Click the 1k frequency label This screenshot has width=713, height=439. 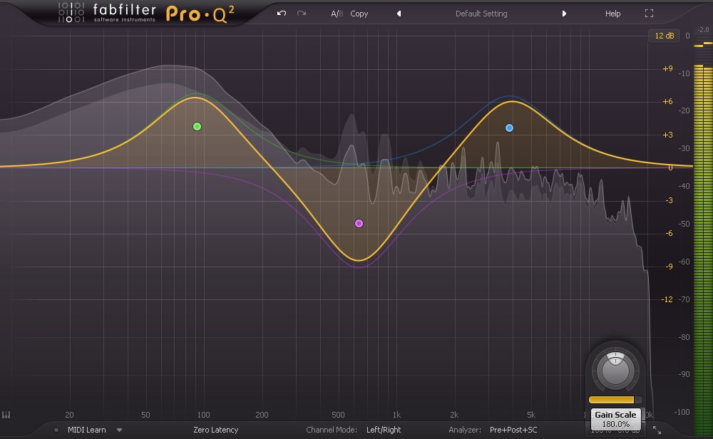(x=396, y=415)
